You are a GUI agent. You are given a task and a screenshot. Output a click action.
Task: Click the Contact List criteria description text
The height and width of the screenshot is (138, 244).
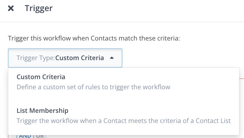pyautogui.click(x=124, y=121)
